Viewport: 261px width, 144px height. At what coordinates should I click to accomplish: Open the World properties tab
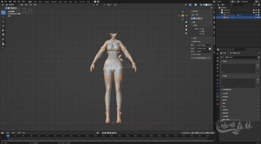[x=218, y=71]
